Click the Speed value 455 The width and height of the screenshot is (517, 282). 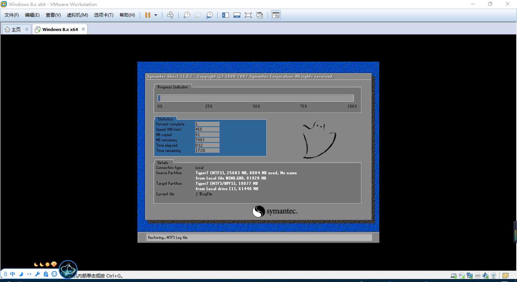[x=207, y=129]
